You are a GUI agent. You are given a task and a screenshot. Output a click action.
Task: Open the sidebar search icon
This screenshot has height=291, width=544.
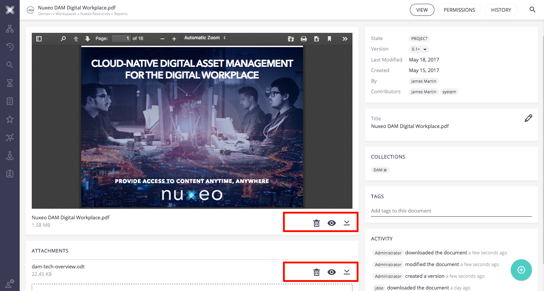pyautogui.click(x=10, y=65)
